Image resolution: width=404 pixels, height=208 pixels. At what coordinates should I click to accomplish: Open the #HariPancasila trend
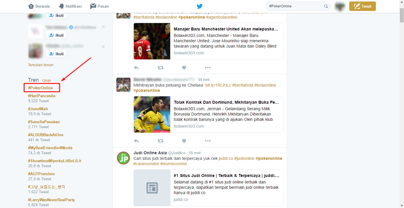click(42, 96)
